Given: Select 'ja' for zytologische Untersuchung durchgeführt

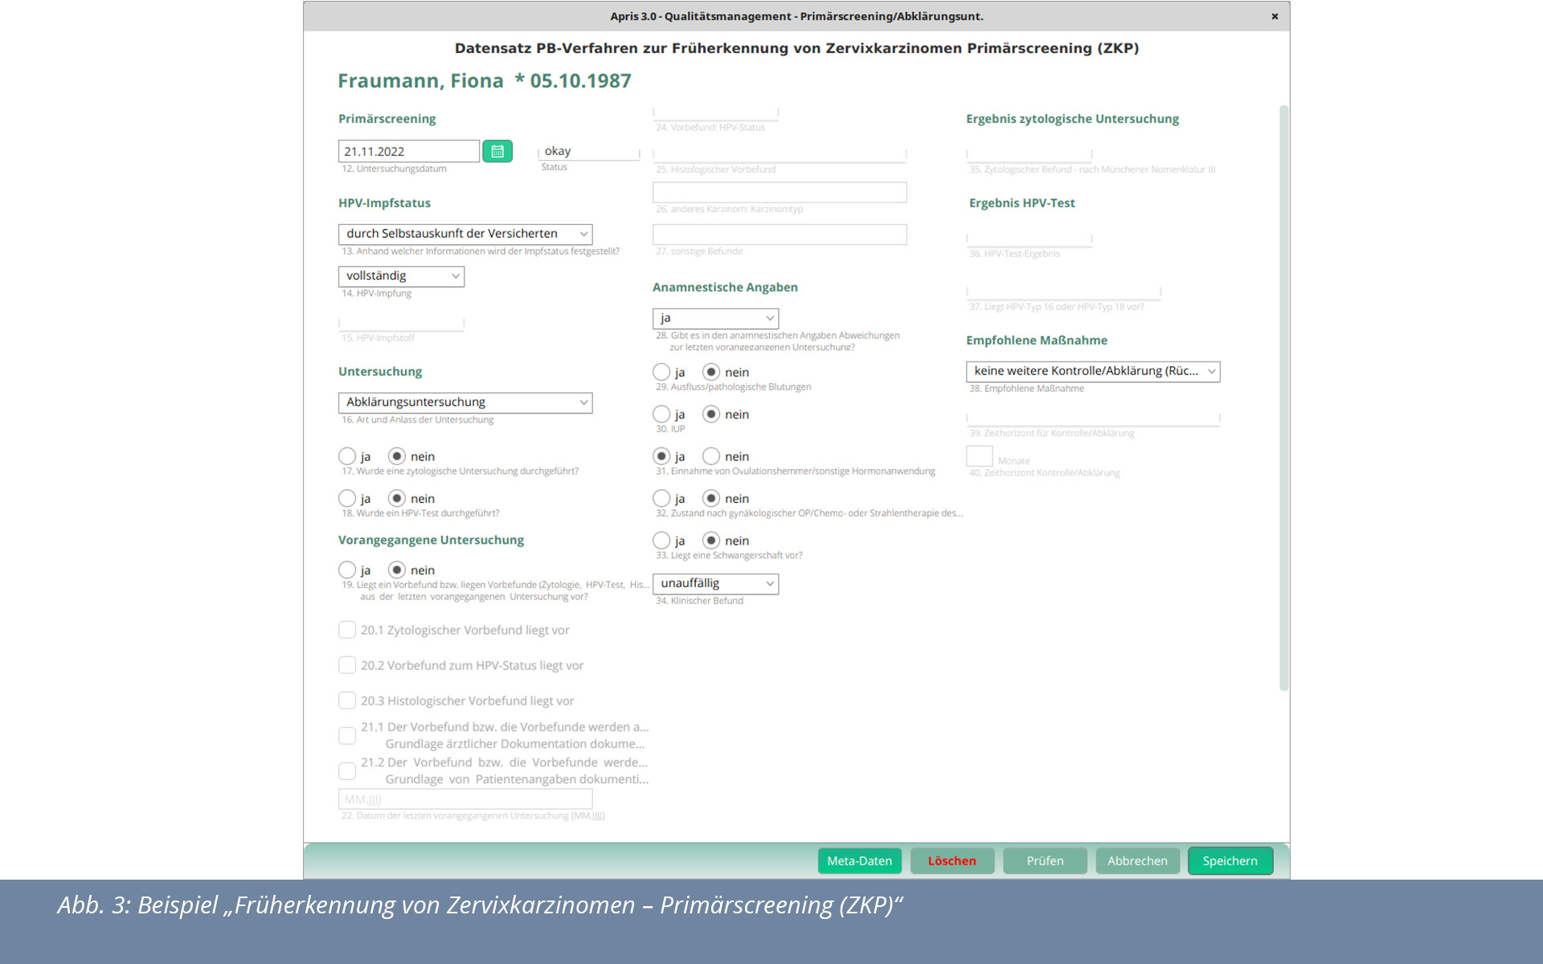Looking at the screenshot, I should [347, 456].
